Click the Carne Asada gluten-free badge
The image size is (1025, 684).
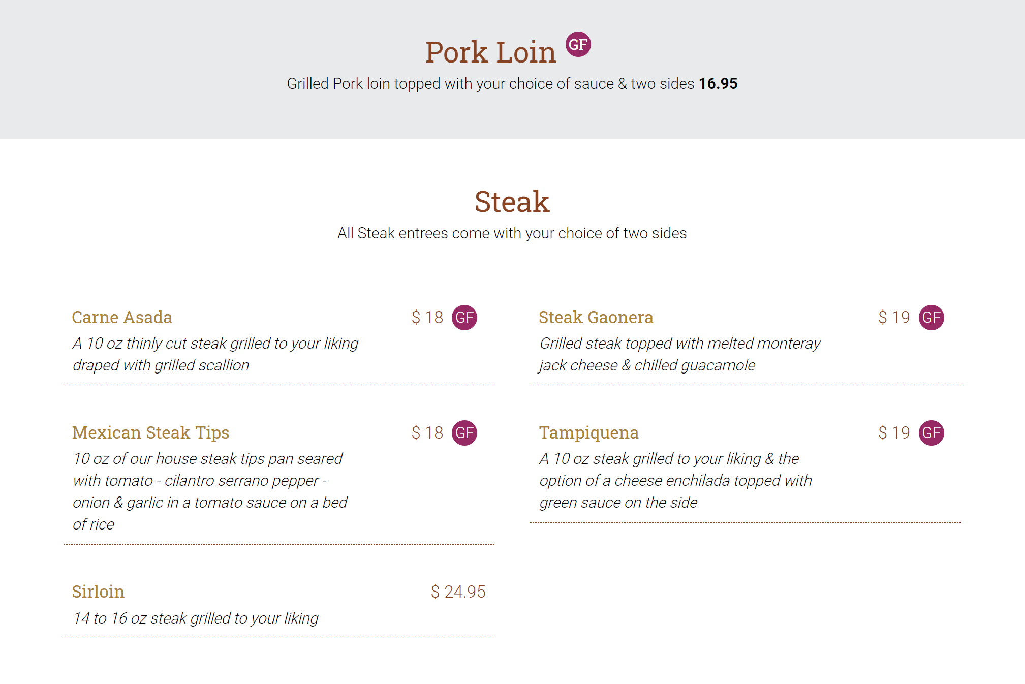[x=464, y=318]
